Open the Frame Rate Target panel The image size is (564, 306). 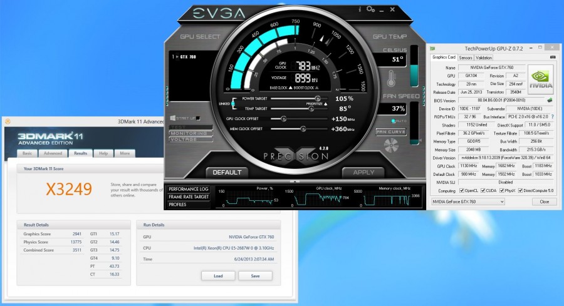(x=189, y=197)
